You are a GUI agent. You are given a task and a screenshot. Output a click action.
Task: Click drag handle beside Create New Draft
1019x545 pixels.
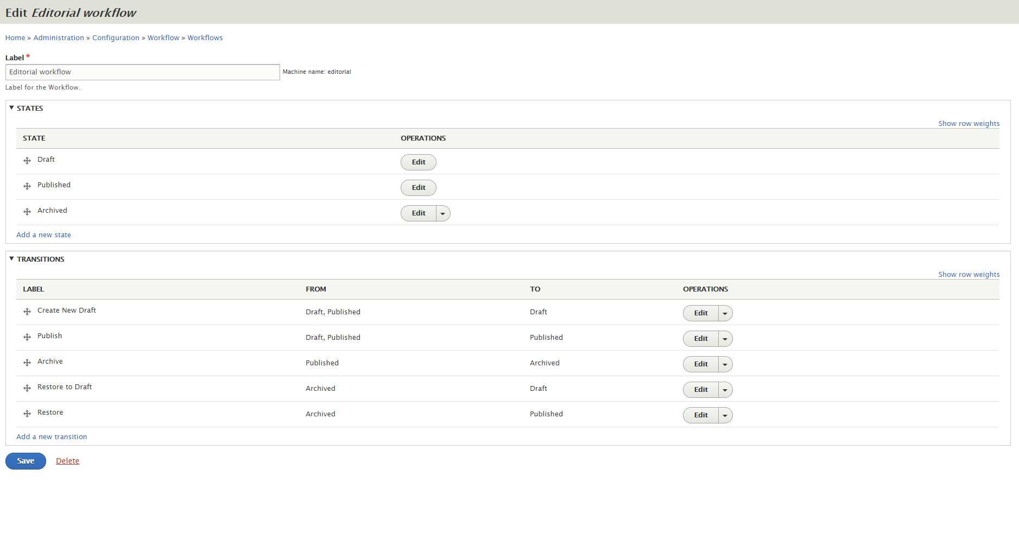pos(27,312)
